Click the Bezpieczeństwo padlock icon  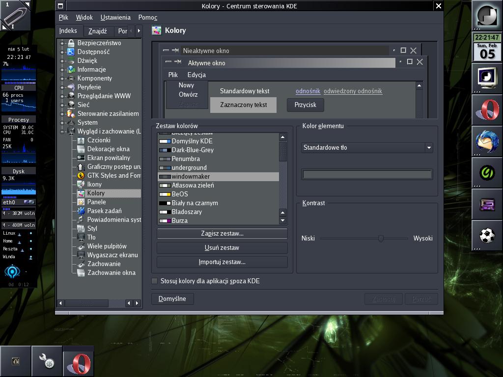[x=71, y=43]
